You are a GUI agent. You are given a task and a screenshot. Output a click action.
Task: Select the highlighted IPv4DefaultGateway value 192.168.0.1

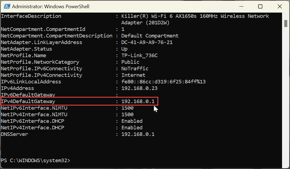coord(139,101)
